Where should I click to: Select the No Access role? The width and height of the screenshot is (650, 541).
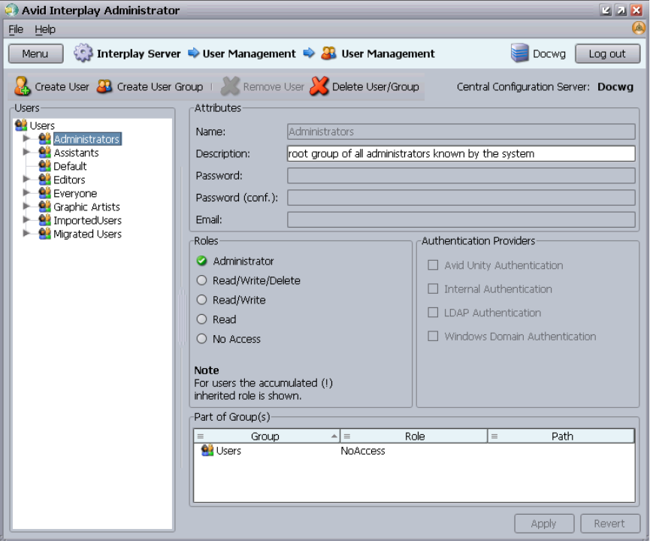202,339
